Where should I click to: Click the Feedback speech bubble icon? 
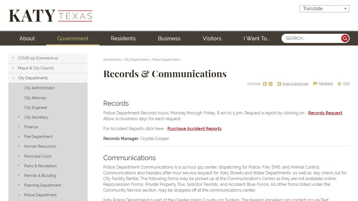pyautogui.click(x=315, y=84)
